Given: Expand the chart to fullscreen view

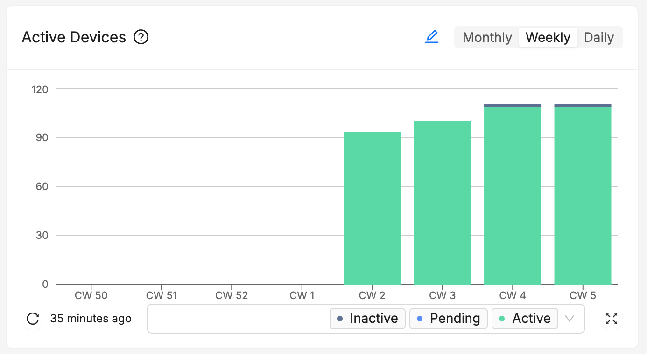Looking at the screenshot, I should pos(611,319).
